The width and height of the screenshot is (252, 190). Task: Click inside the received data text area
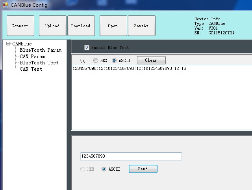[x=161, y=99]
